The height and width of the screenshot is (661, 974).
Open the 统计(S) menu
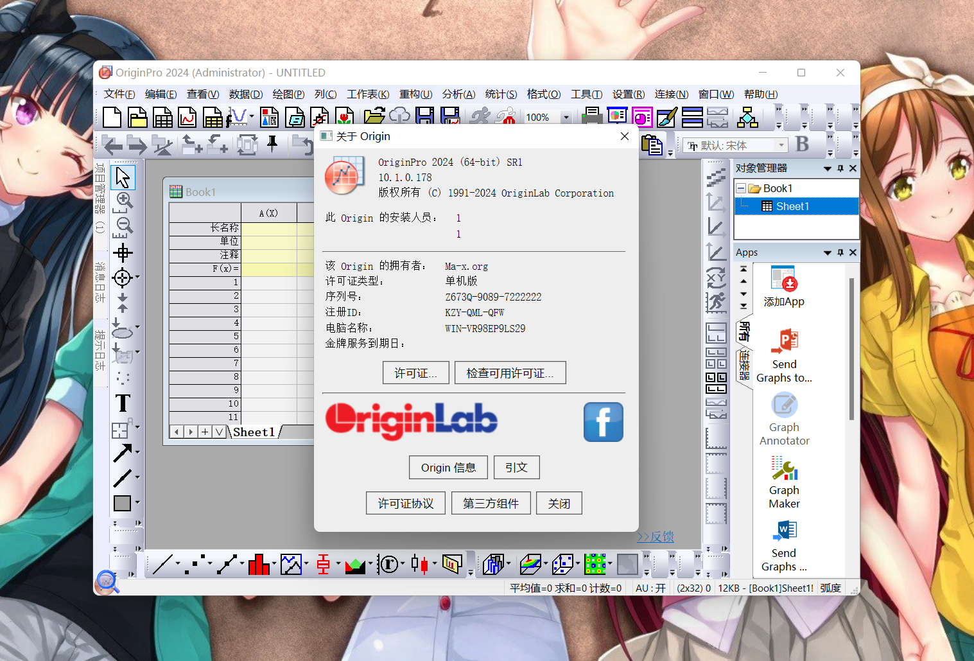(x=501, y=94)
